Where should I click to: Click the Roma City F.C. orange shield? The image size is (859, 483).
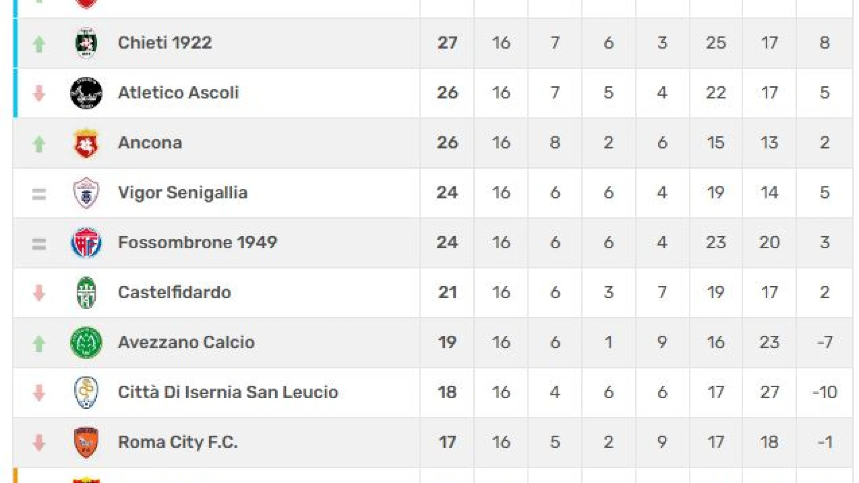tap(86, 442)
